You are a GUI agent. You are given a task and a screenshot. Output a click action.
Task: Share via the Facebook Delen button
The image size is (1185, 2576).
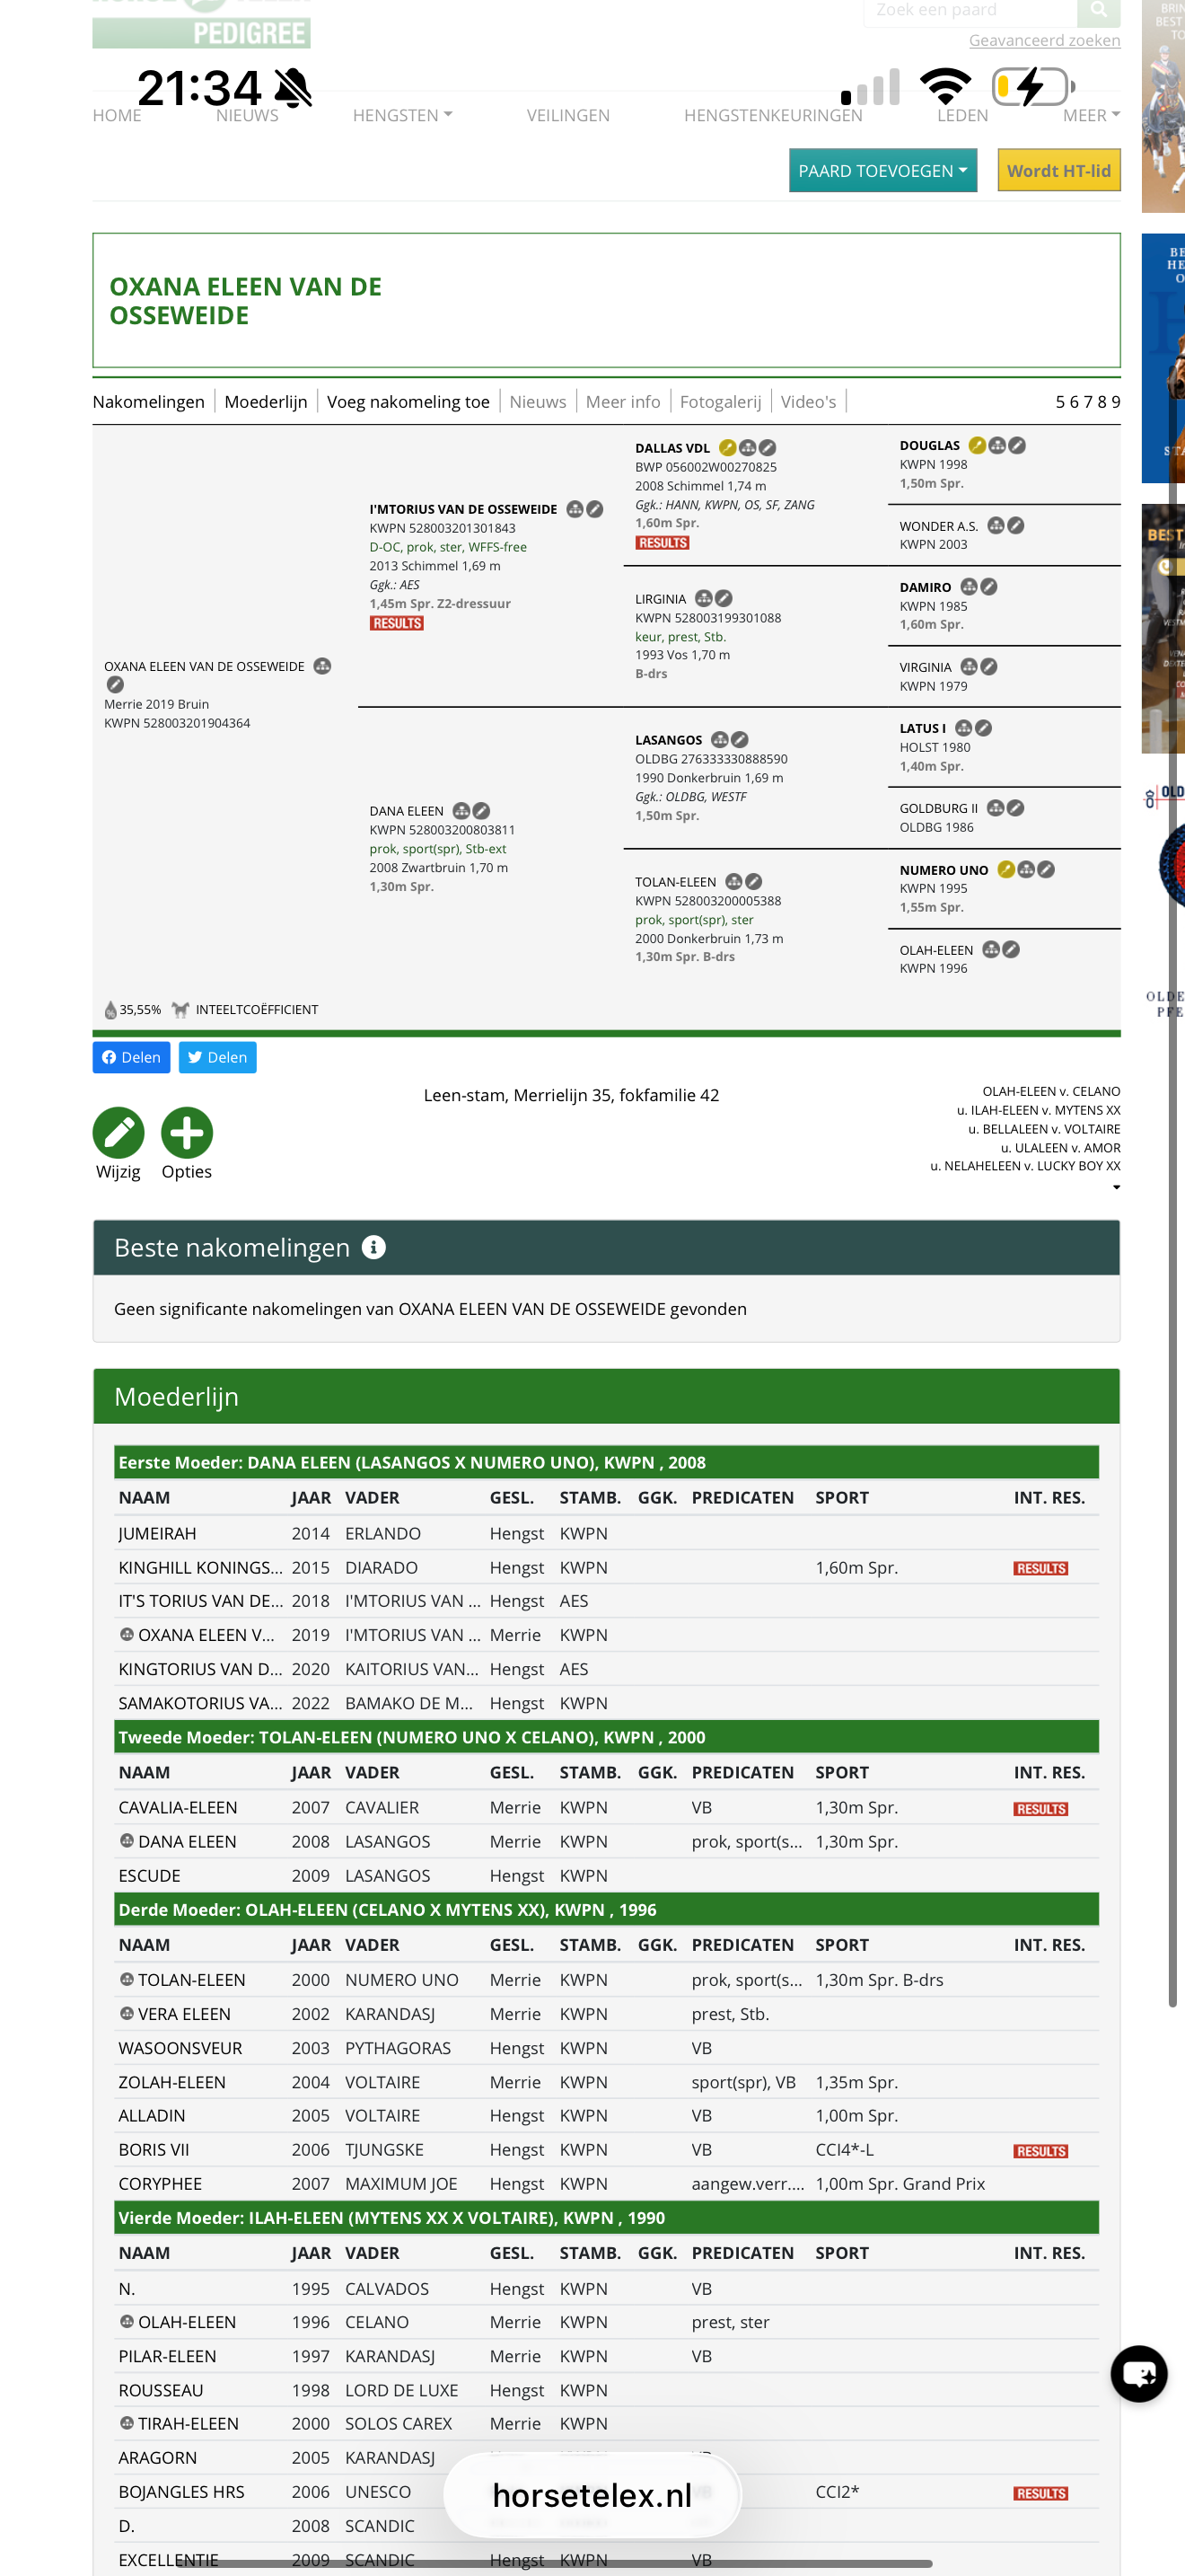[132, 1057]
